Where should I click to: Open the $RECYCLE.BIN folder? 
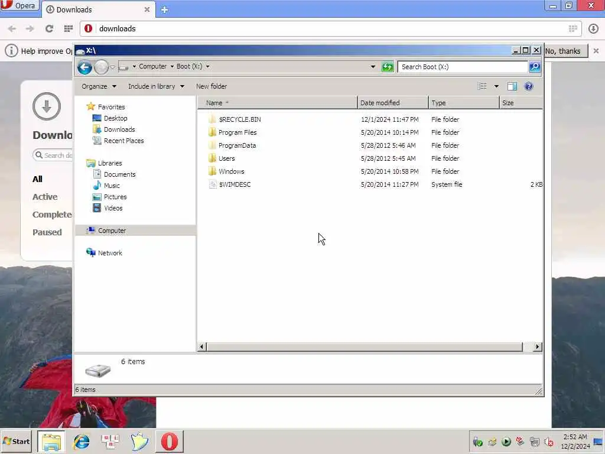coord(240,119)
